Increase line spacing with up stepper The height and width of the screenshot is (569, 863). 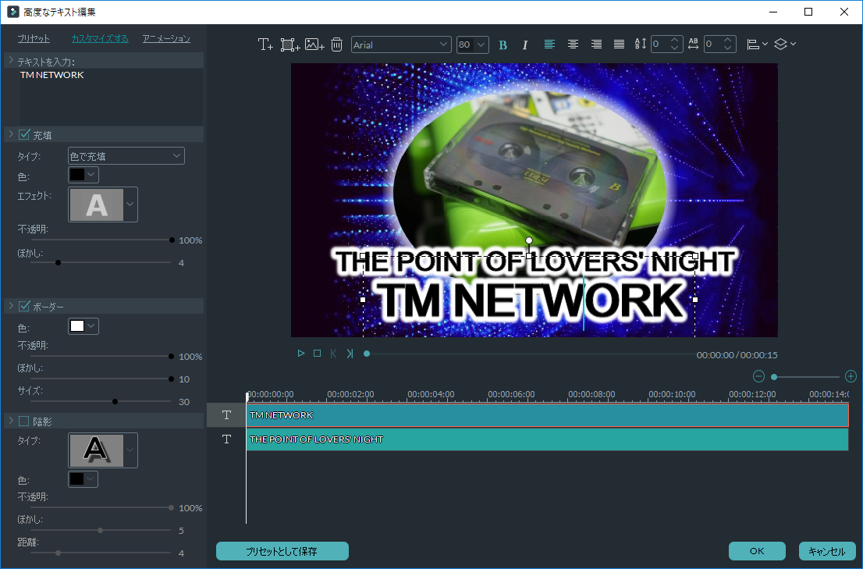point(675,40)
